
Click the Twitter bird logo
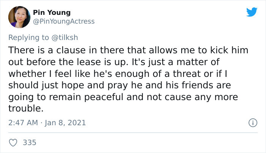(252, 12)
